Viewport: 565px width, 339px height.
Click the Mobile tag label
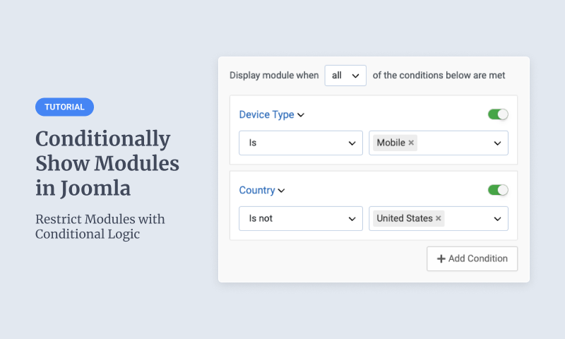[391, 143]
